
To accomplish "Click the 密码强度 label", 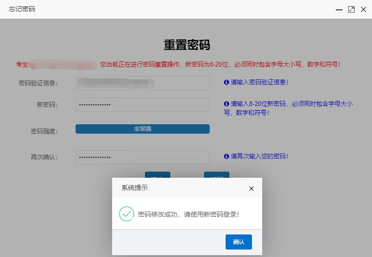I will point(45,131).
